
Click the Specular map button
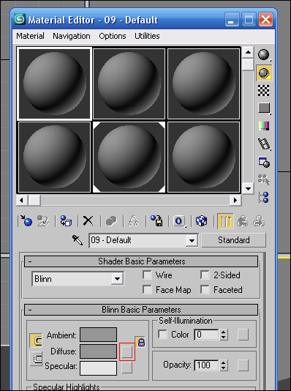pyautogui.click(x=126, y=368)
